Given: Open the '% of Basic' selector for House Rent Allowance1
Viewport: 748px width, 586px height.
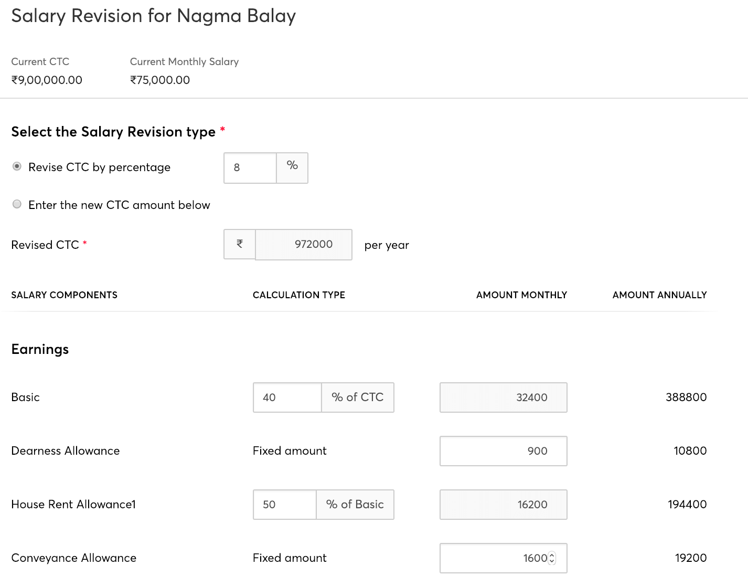Looking at the screenshot, I should click(x=355, y=505).
